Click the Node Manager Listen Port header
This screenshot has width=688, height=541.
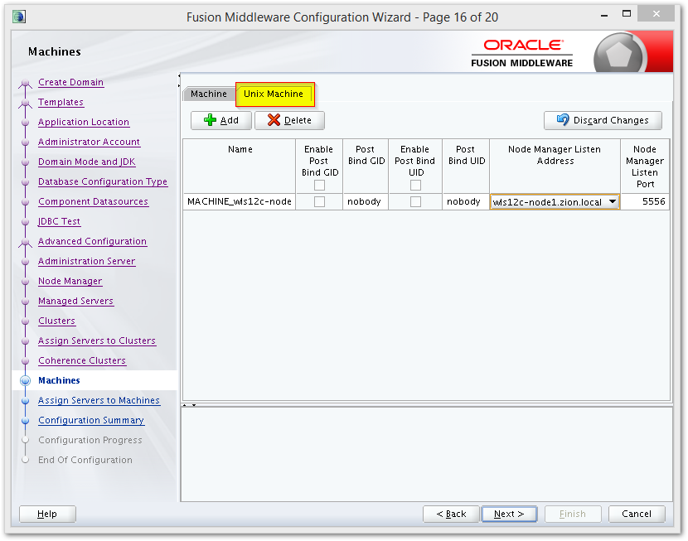tap(645, 167)
